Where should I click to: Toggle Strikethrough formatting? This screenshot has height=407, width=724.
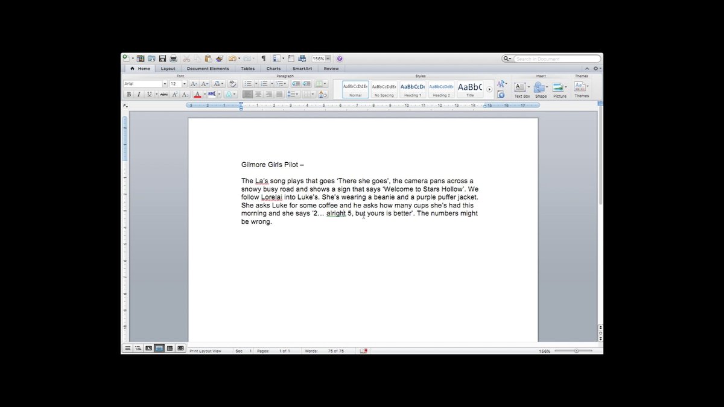(164, 94)
